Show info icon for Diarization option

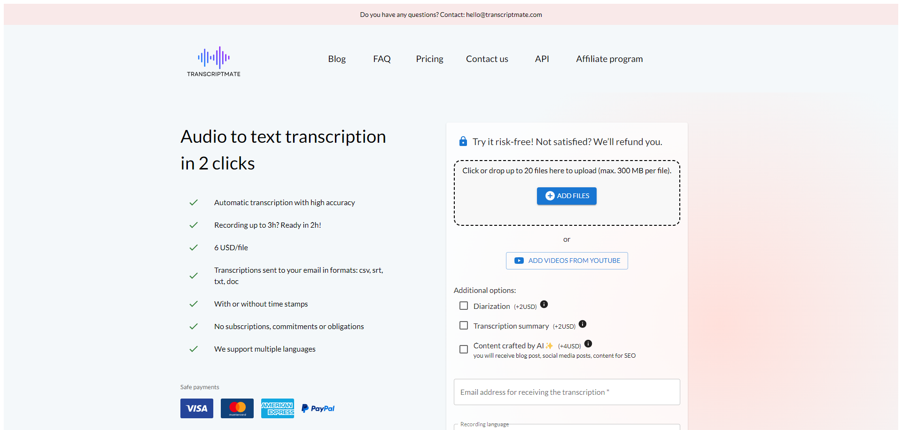[x=544, y=304]
